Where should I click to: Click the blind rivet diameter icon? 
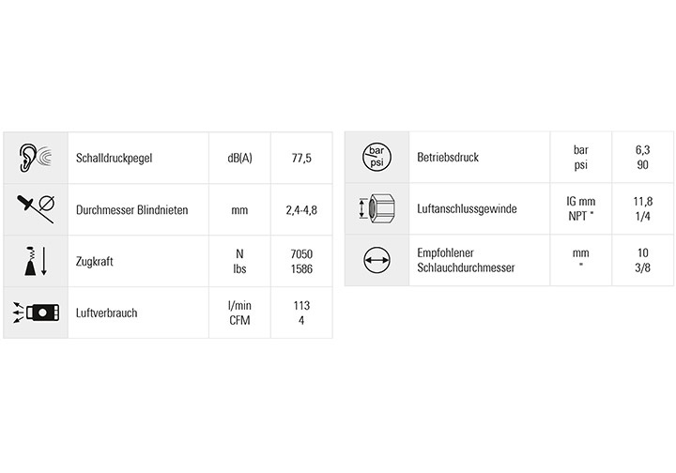point(36,208)
